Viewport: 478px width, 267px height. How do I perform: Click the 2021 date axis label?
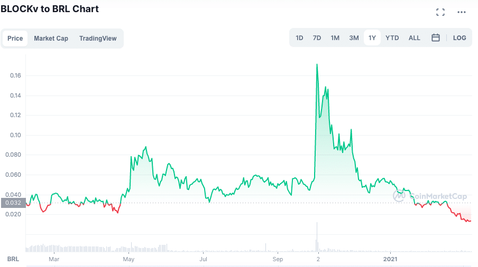click(x=390, y=259)
